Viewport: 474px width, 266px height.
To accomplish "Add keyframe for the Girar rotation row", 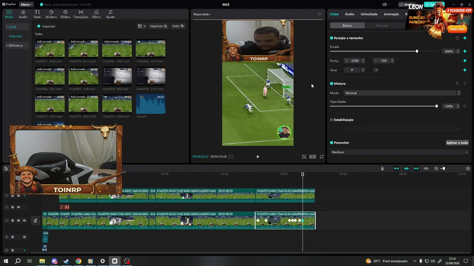I will (x=465, y=70).
